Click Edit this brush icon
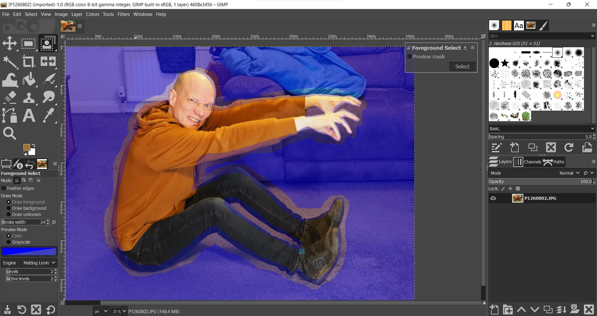The width and height of the screenshot is (597, 316). pos(496,147)
